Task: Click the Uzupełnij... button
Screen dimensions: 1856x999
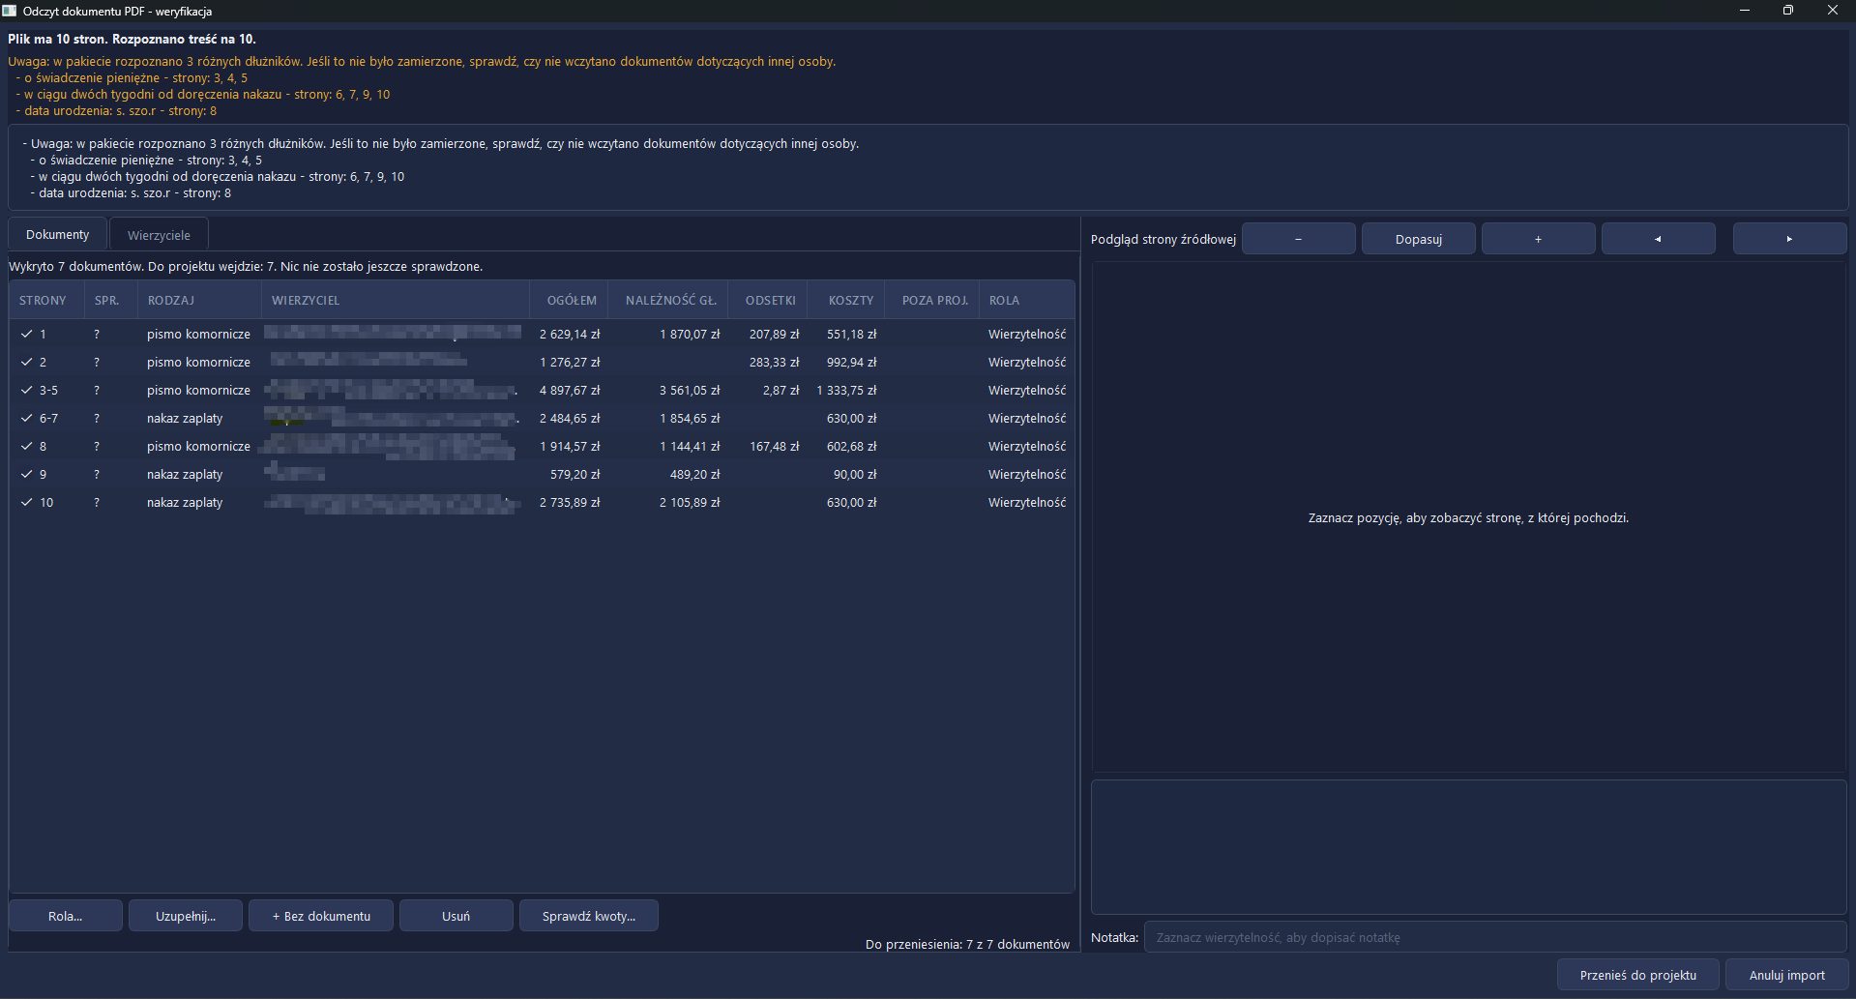Action: pyautogui.click(x=186, y=916)
